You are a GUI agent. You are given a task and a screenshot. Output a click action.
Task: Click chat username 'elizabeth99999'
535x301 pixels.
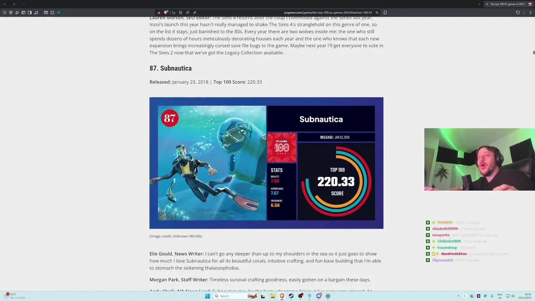pyautogui.click(x=445, y=229)
